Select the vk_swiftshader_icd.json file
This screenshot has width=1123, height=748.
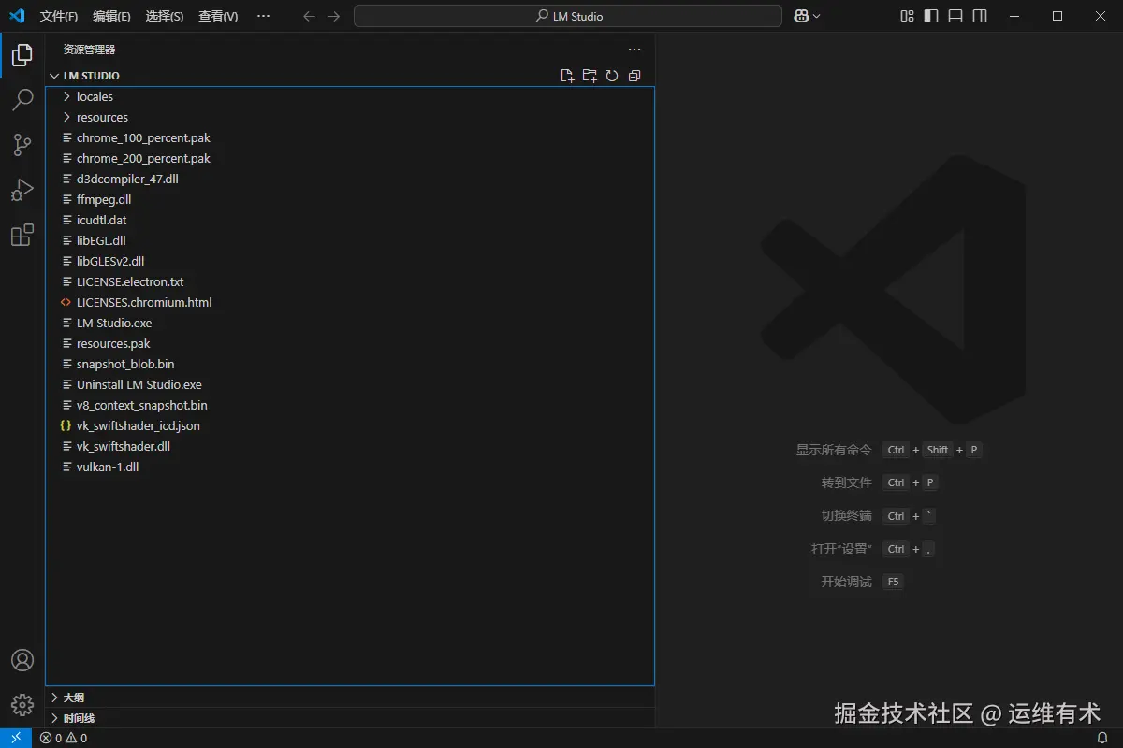coord(139,425)
